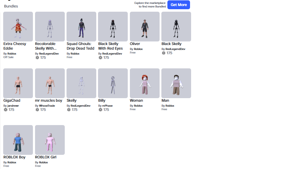The width and height of the screenshot is (287, 169).
Task: Click the Robux icon under Billy
Action: [101, 109]
